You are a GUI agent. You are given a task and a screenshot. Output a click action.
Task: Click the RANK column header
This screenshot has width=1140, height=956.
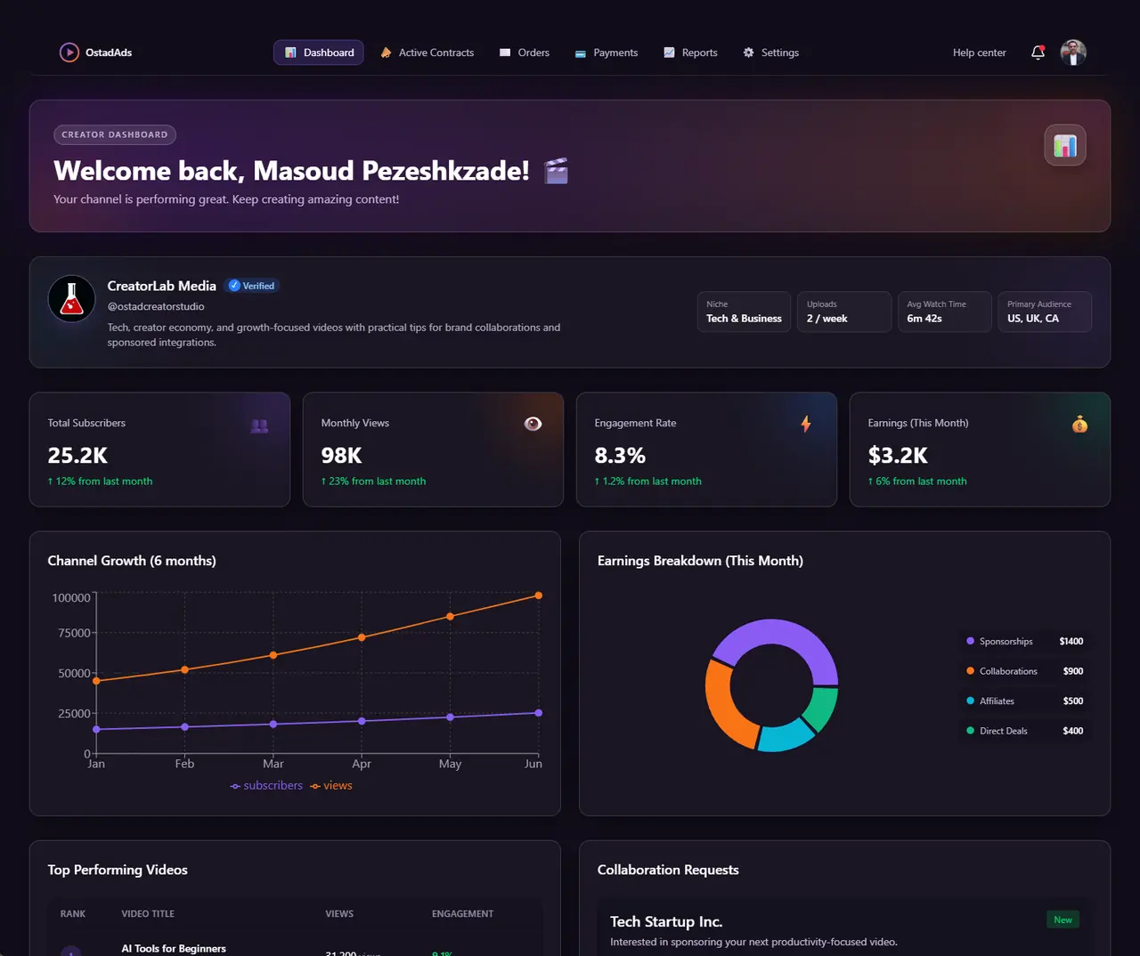pos(73,914)
